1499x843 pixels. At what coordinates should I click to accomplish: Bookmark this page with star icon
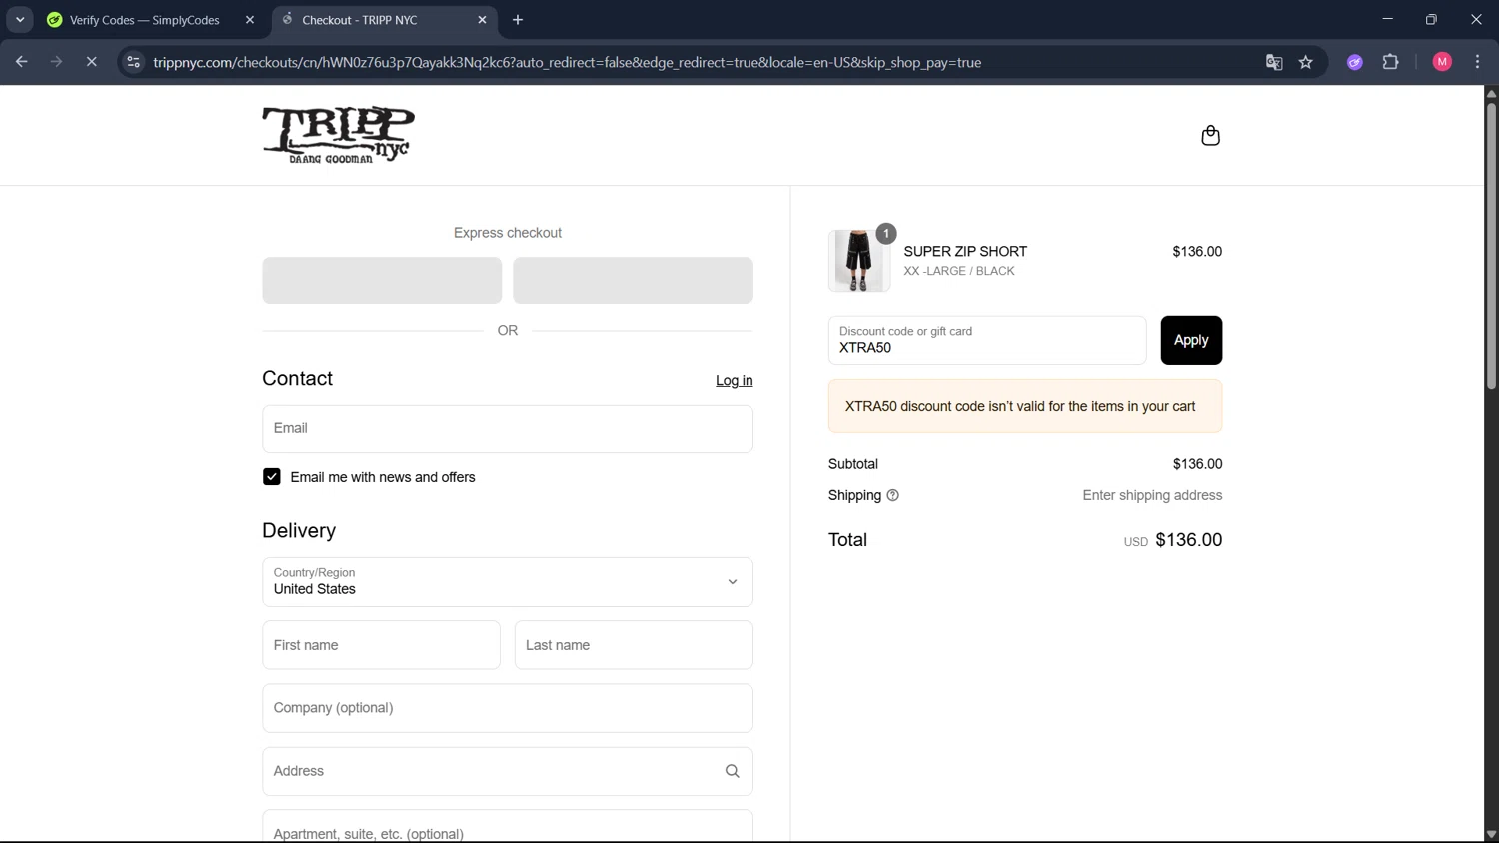(1305, 62)
